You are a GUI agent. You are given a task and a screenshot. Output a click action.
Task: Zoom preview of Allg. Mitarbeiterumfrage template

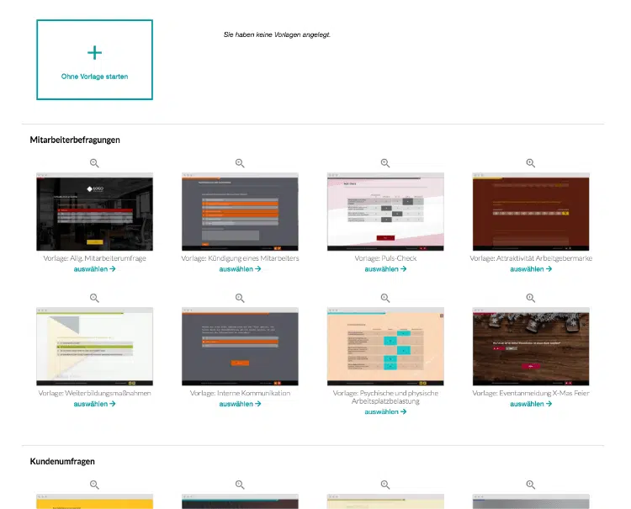pyautogui.click(x=94, y=163)
